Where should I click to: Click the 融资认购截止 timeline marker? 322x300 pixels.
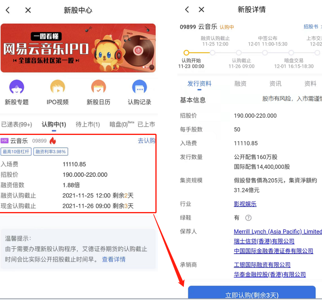[x=212, y=53]
